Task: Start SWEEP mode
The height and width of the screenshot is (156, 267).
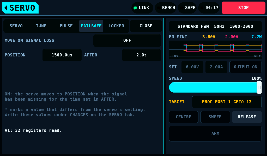Action: tap(215, 117)
